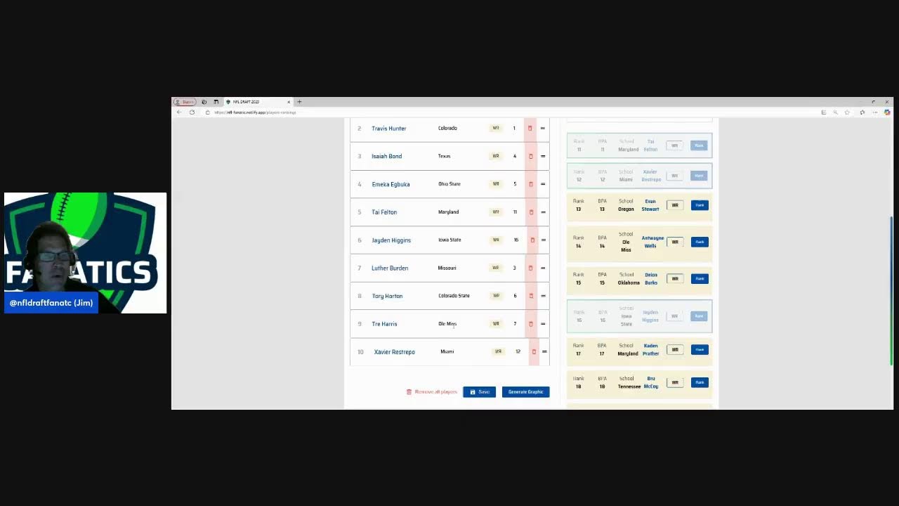Close the NFL DRAFT 2025 tab
This screenshot has width=899, height=506.
288,102
